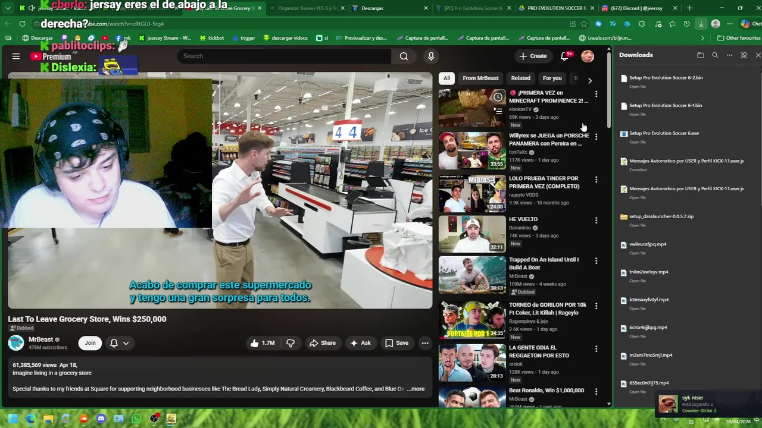This screenshot has height=428, width=762.
Task: Open Other favourites folder
Action: pos(738,38)
